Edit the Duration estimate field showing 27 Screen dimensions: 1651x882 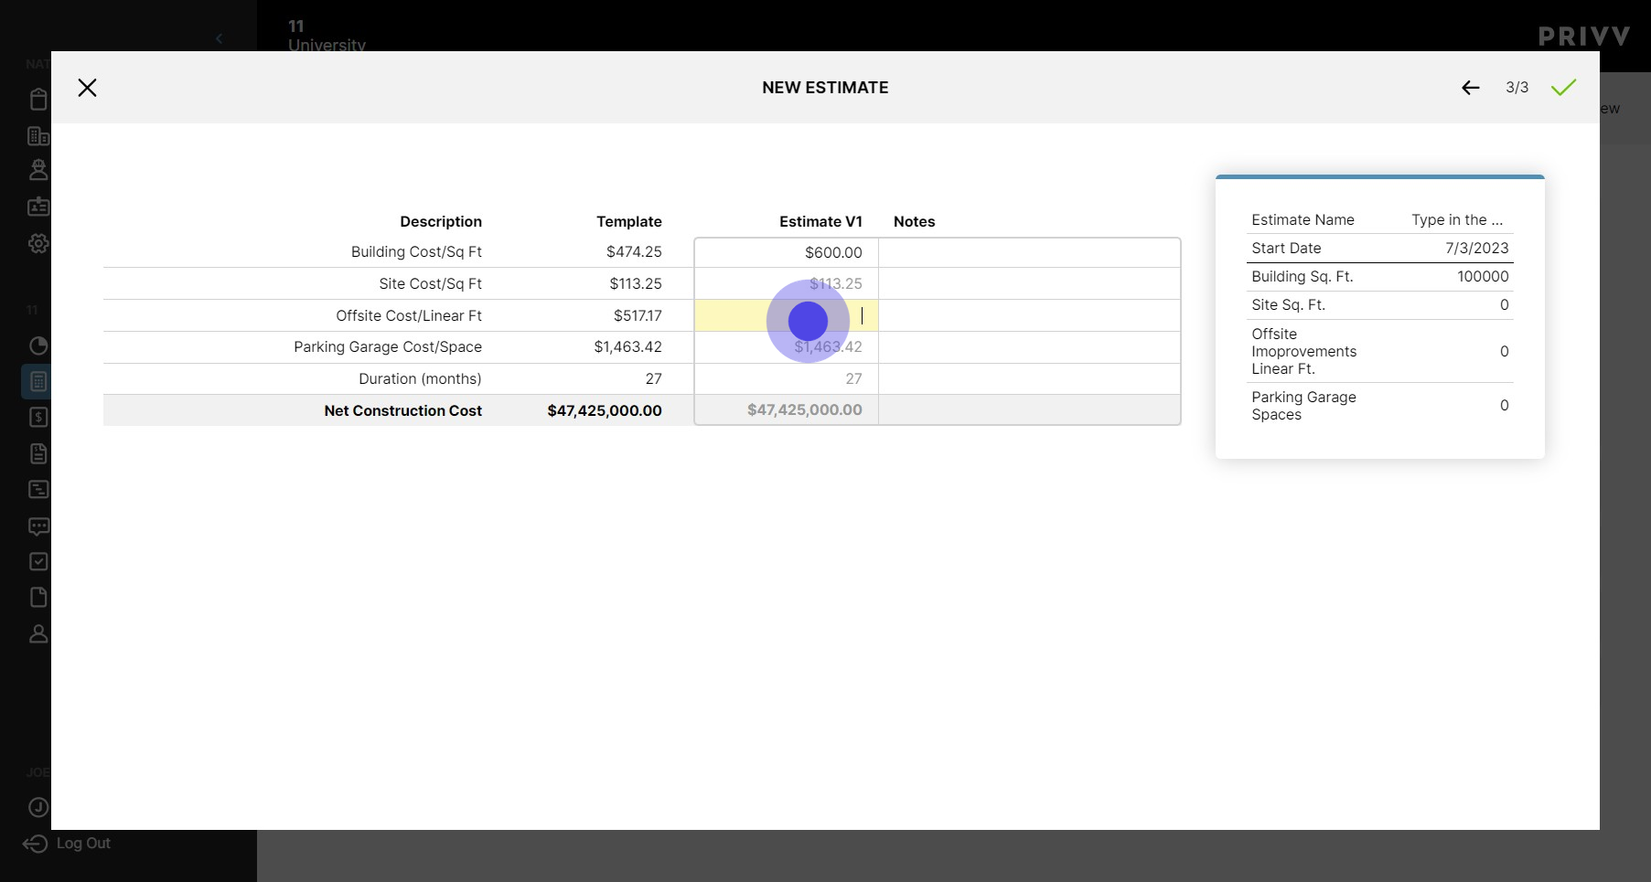pos(786,378)
